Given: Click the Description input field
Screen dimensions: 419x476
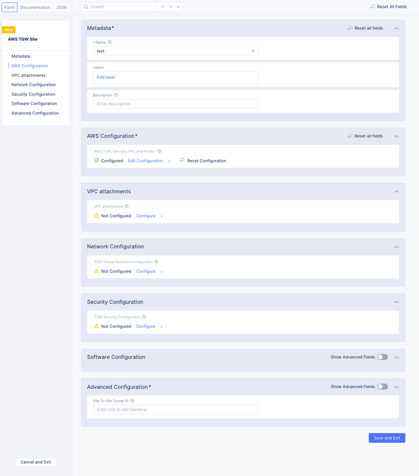Looking at the screenshot, I should click(x=175, y=104).
